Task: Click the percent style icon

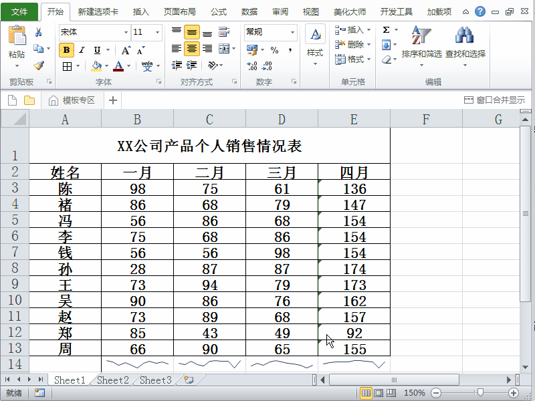Action: point(274,49)
